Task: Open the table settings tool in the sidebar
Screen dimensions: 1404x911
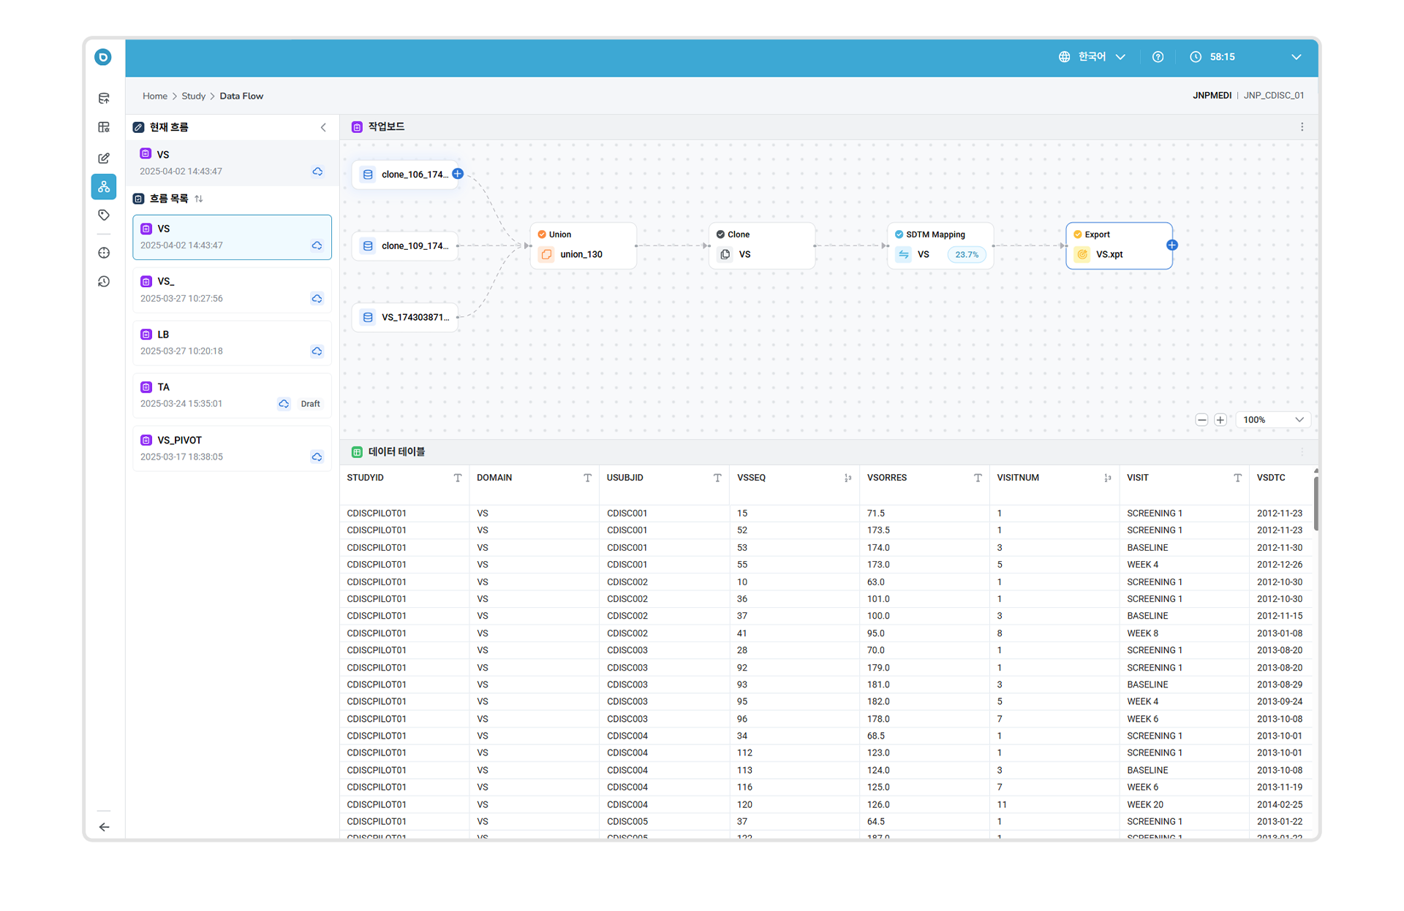Action: pyautogui.click(x=104, y=126)
